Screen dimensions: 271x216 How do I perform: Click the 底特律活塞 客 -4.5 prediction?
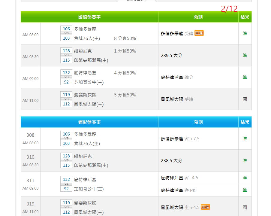point(179,178)
